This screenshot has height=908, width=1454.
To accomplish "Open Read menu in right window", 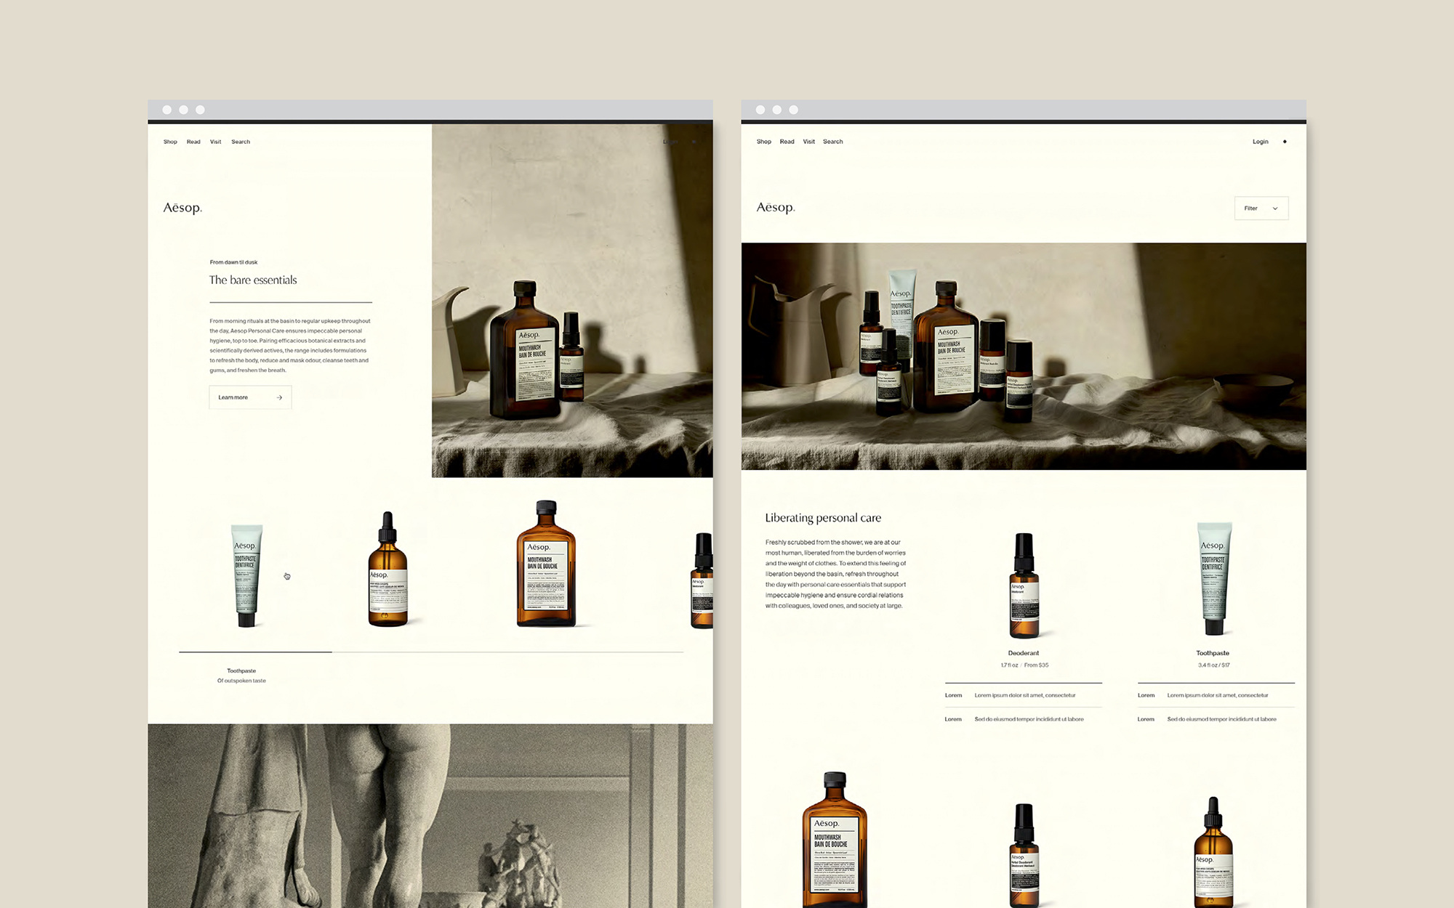I will [787, 142].
